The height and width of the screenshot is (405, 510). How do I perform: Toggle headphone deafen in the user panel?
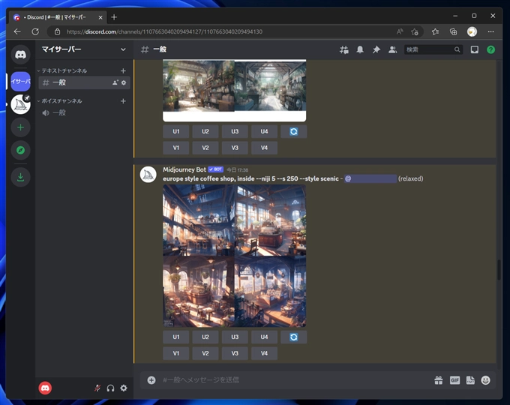tap(110, 388)
